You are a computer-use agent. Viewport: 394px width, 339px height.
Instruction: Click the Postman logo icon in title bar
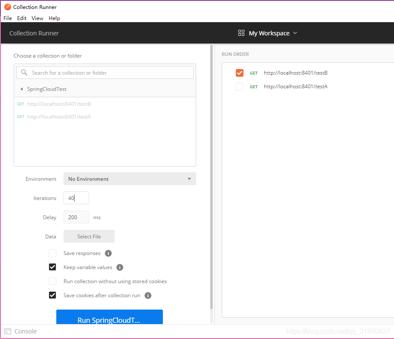(x=8, y=7)
